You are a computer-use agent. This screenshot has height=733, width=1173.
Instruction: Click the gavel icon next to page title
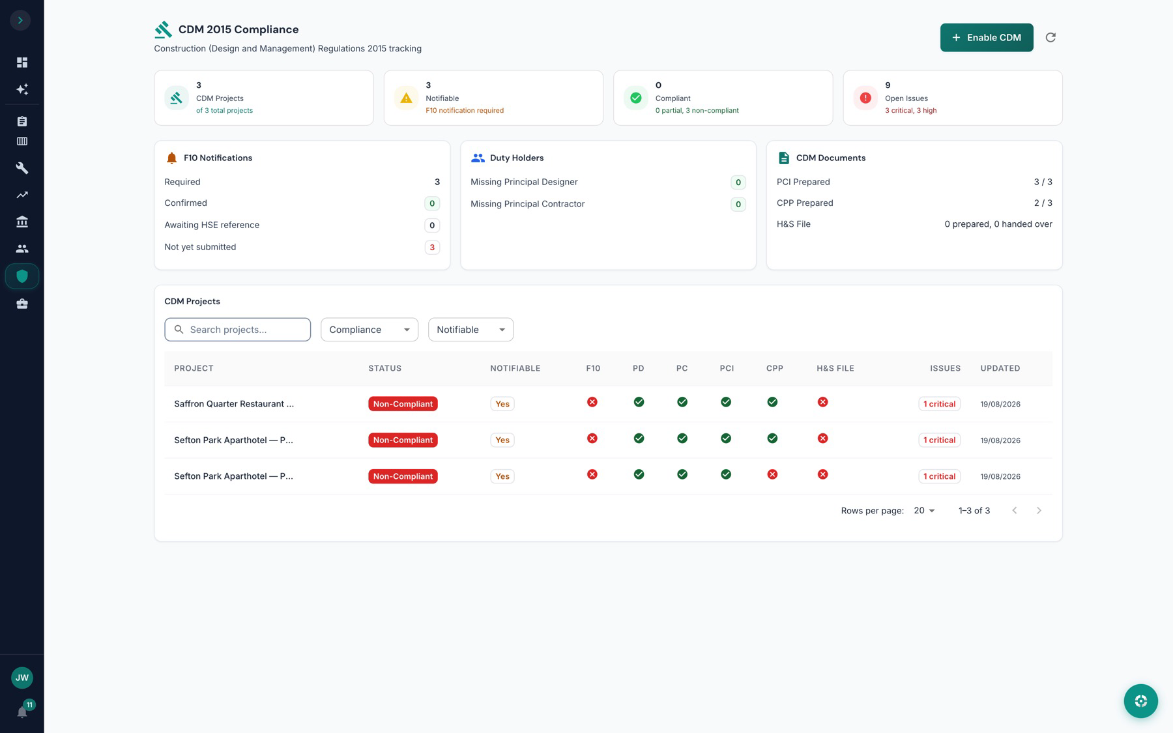[x=163, y=29]
